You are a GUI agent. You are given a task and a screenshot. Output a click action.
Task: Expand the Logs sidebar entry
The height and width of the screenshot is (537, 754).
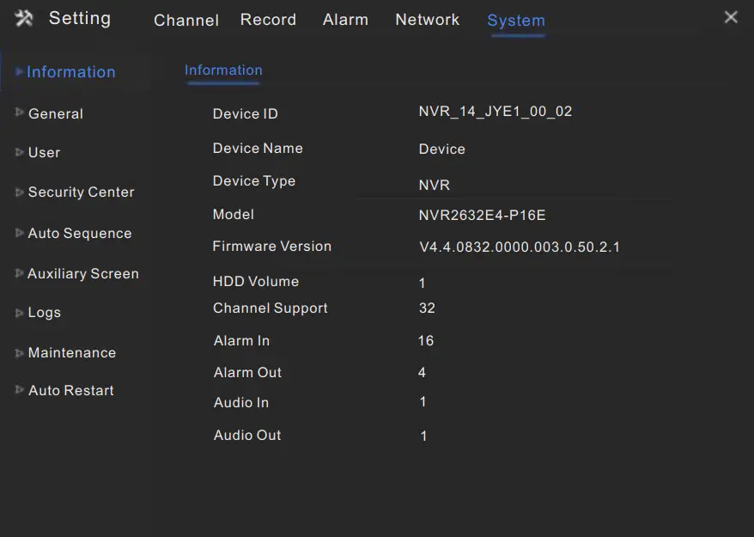[44, 313]
